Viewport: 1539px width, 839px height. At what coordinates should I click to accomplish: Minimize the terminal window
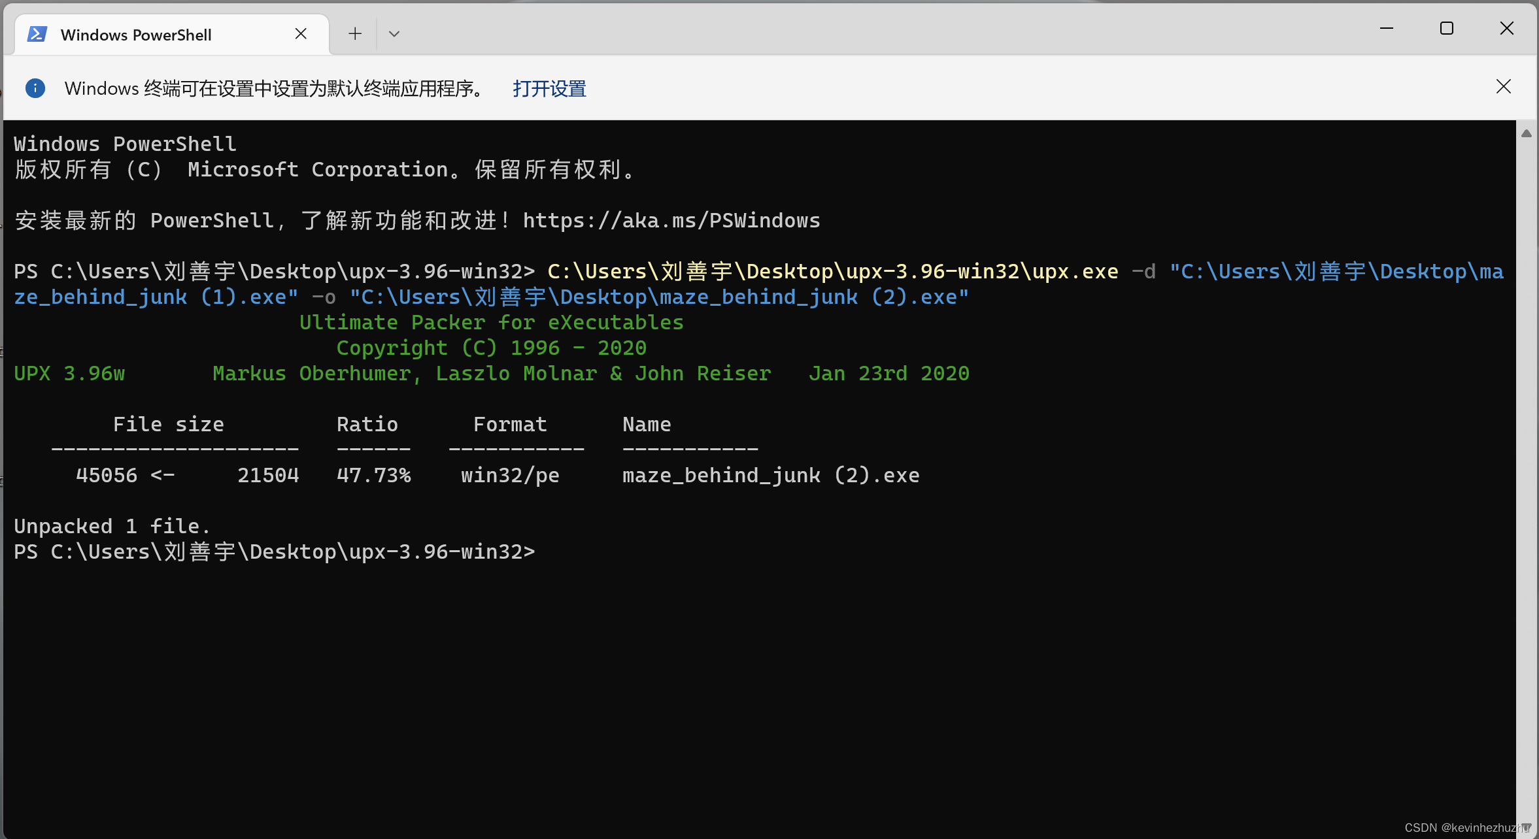click(x=1387, y=29)
